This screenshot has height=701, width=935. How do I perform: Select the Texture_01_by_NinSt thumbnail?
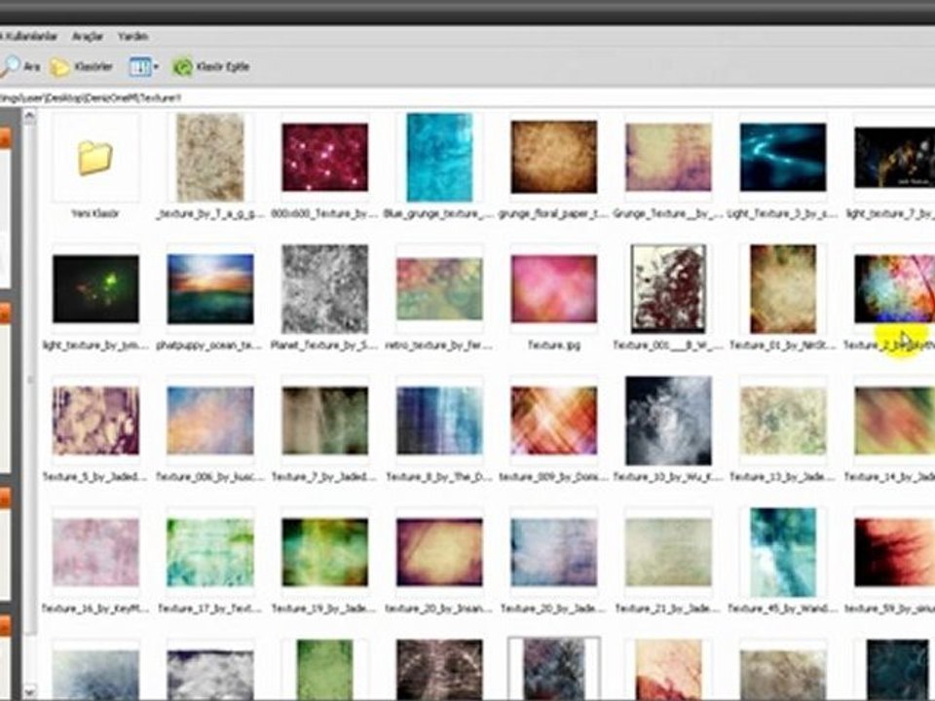point(783,289)
